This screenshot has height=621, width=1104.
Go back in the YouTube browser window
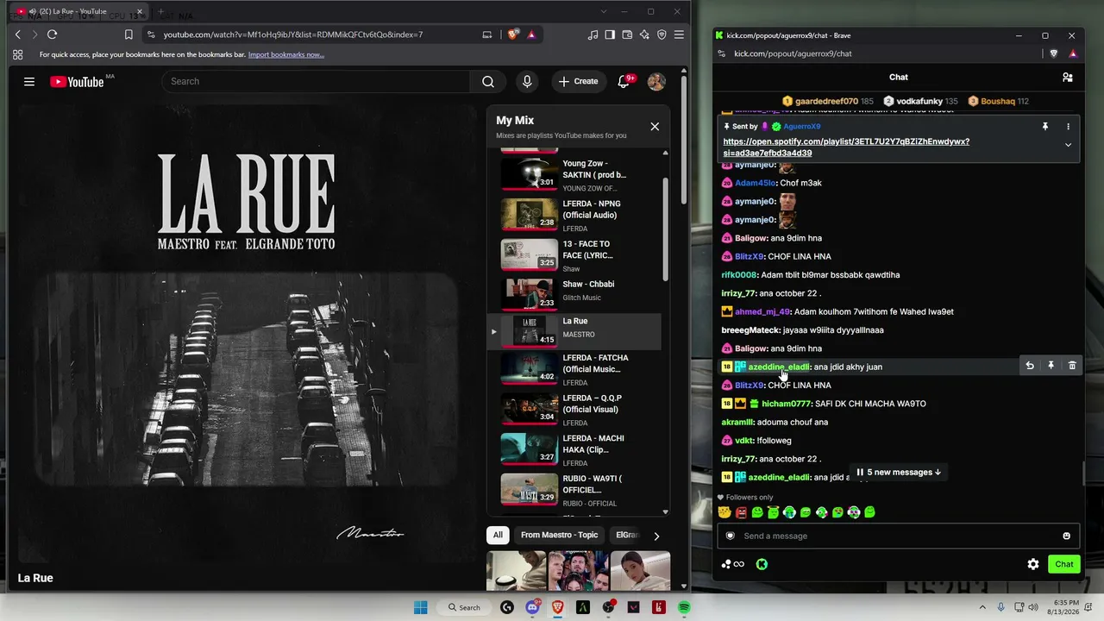click(17, 34)
